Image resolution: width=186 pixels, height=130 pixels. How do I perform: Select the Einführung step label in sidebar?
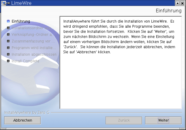pos(21,21)
